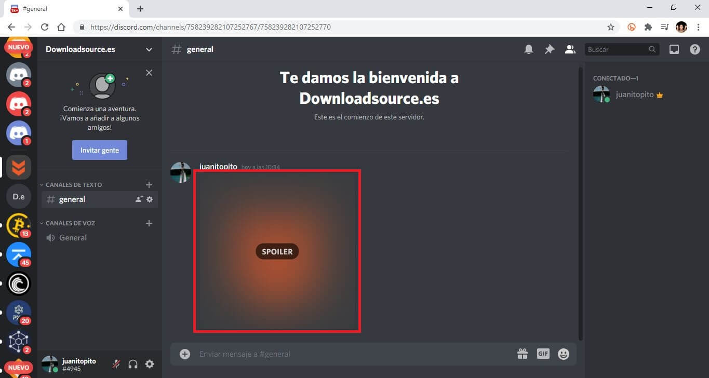Open the D.e server icon

pyautogui.click(x=19, y=196)
